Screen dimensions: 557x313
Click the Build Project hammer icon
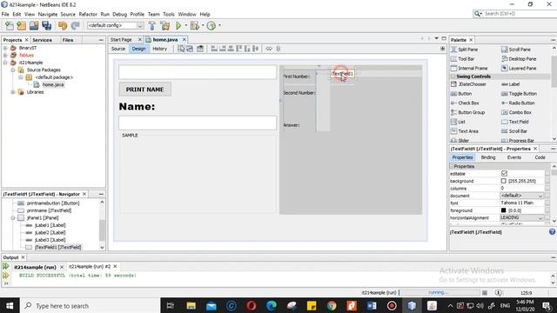(152, 25)
